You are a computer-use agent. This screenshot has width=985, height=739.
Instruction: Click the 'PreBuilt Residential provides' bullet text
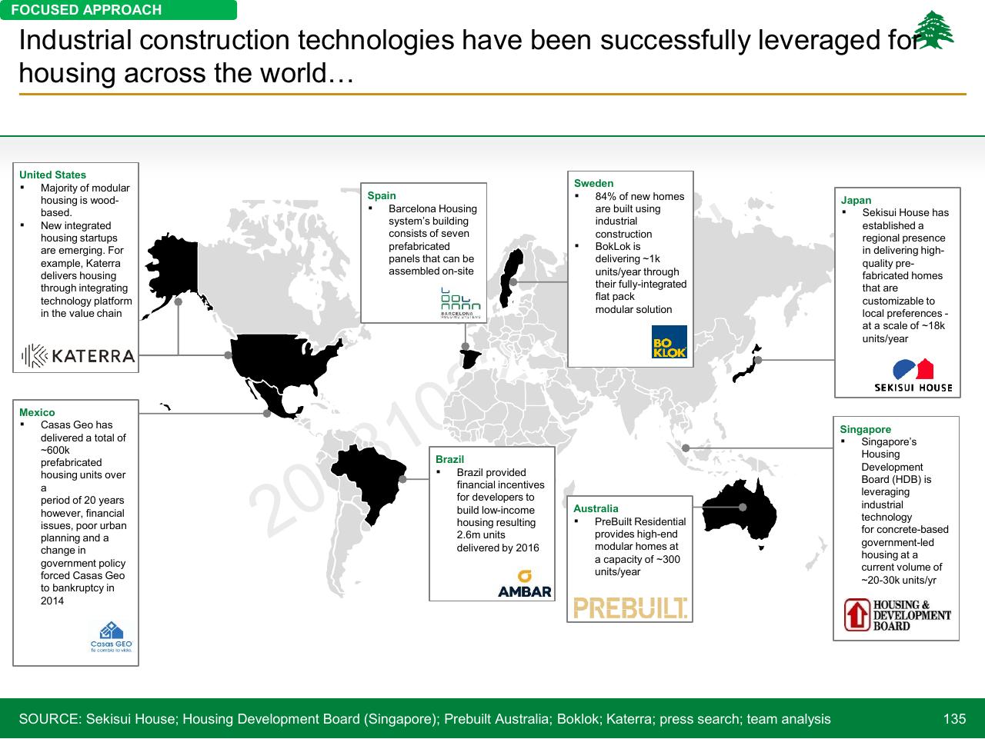tap(640, 547)
